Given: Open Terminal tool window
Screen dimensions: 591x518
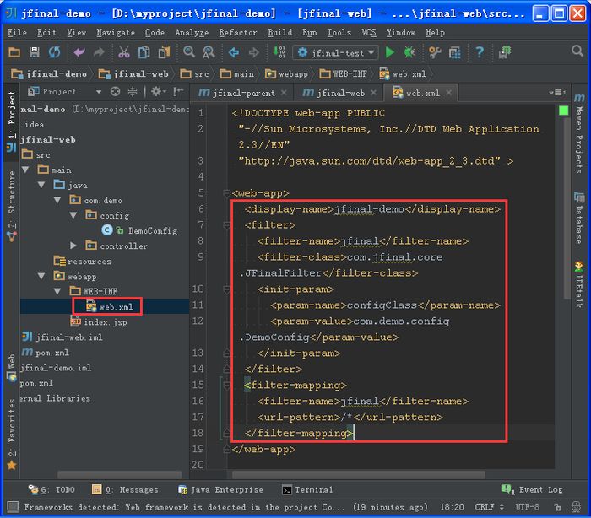Looking at the screenshot, I should point(307,490).
